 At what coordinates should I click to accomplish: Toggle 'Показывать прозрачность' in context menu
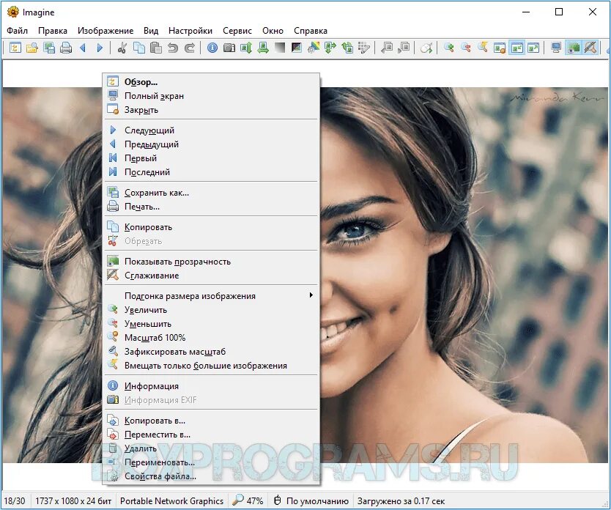(211, 262)
